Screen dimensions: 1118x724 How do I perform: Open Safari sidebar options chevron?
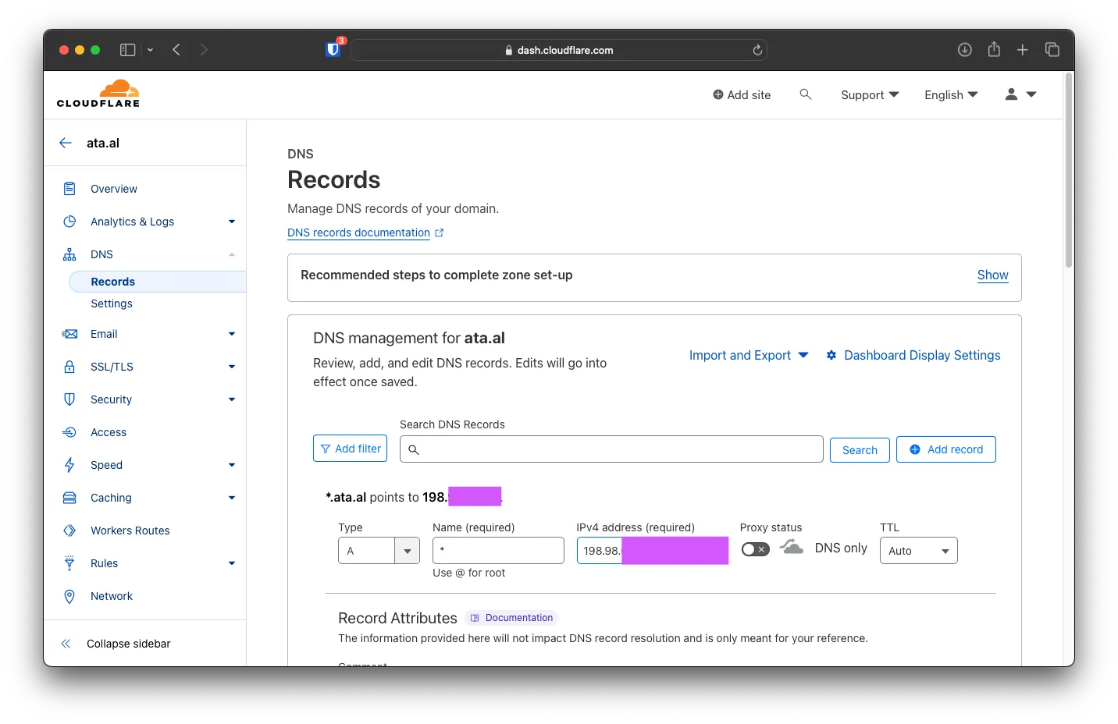coord(150,50)
